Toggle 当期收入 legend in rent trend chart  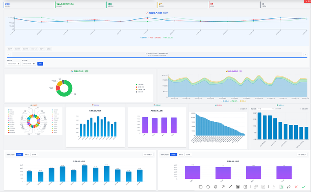(143, 38)
